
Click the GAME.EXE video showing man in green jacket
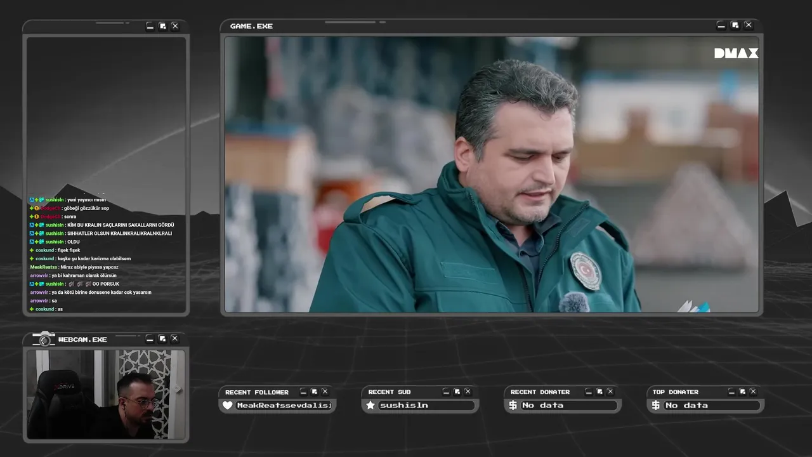492,174
